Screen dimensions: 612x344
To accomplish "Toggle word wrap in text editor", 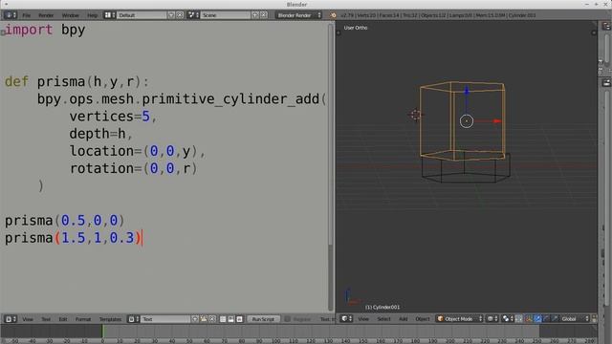I will (231, 319).
